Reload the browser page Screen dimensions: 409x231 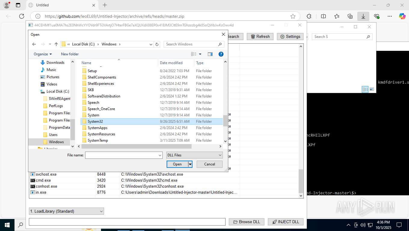coord(21,16)
